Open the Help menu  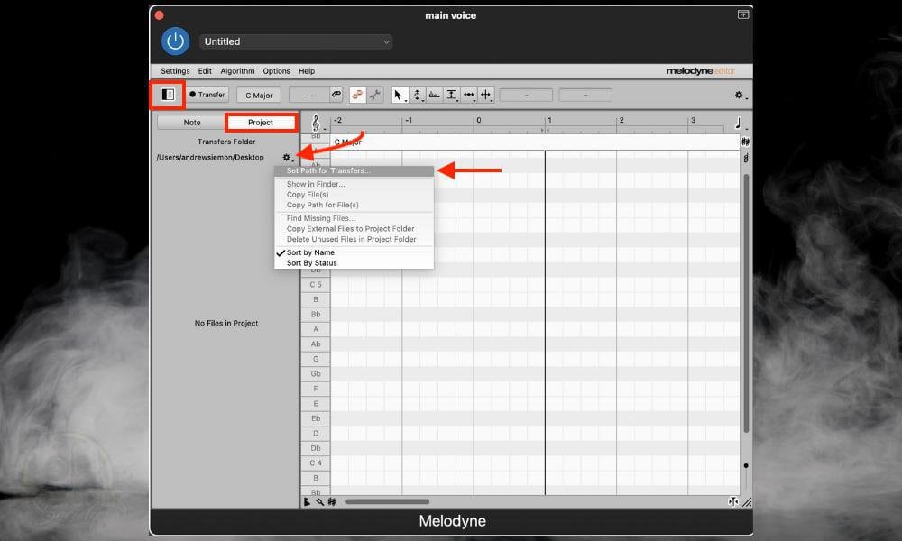tap(307, 71)
